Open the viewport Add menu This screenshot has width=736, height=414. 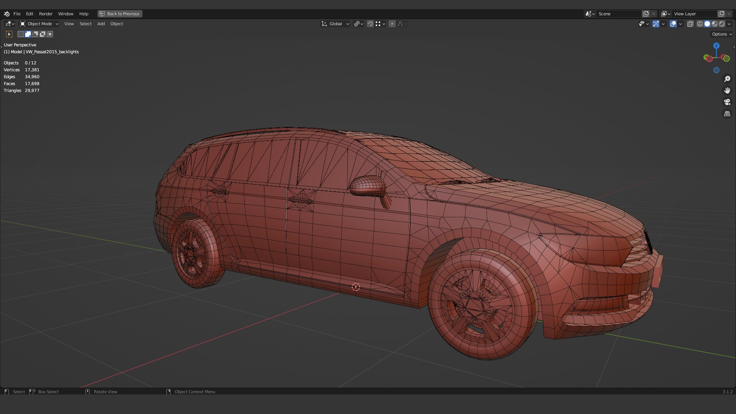pos(101,24)
